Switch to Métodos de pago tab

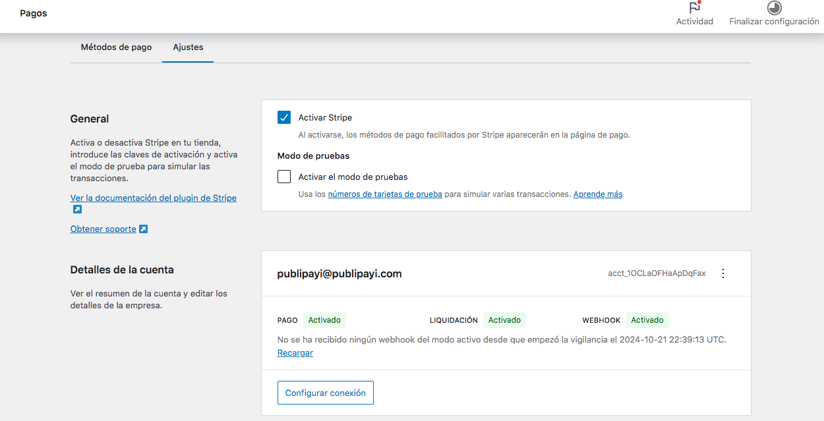click(x=116, y=47)
